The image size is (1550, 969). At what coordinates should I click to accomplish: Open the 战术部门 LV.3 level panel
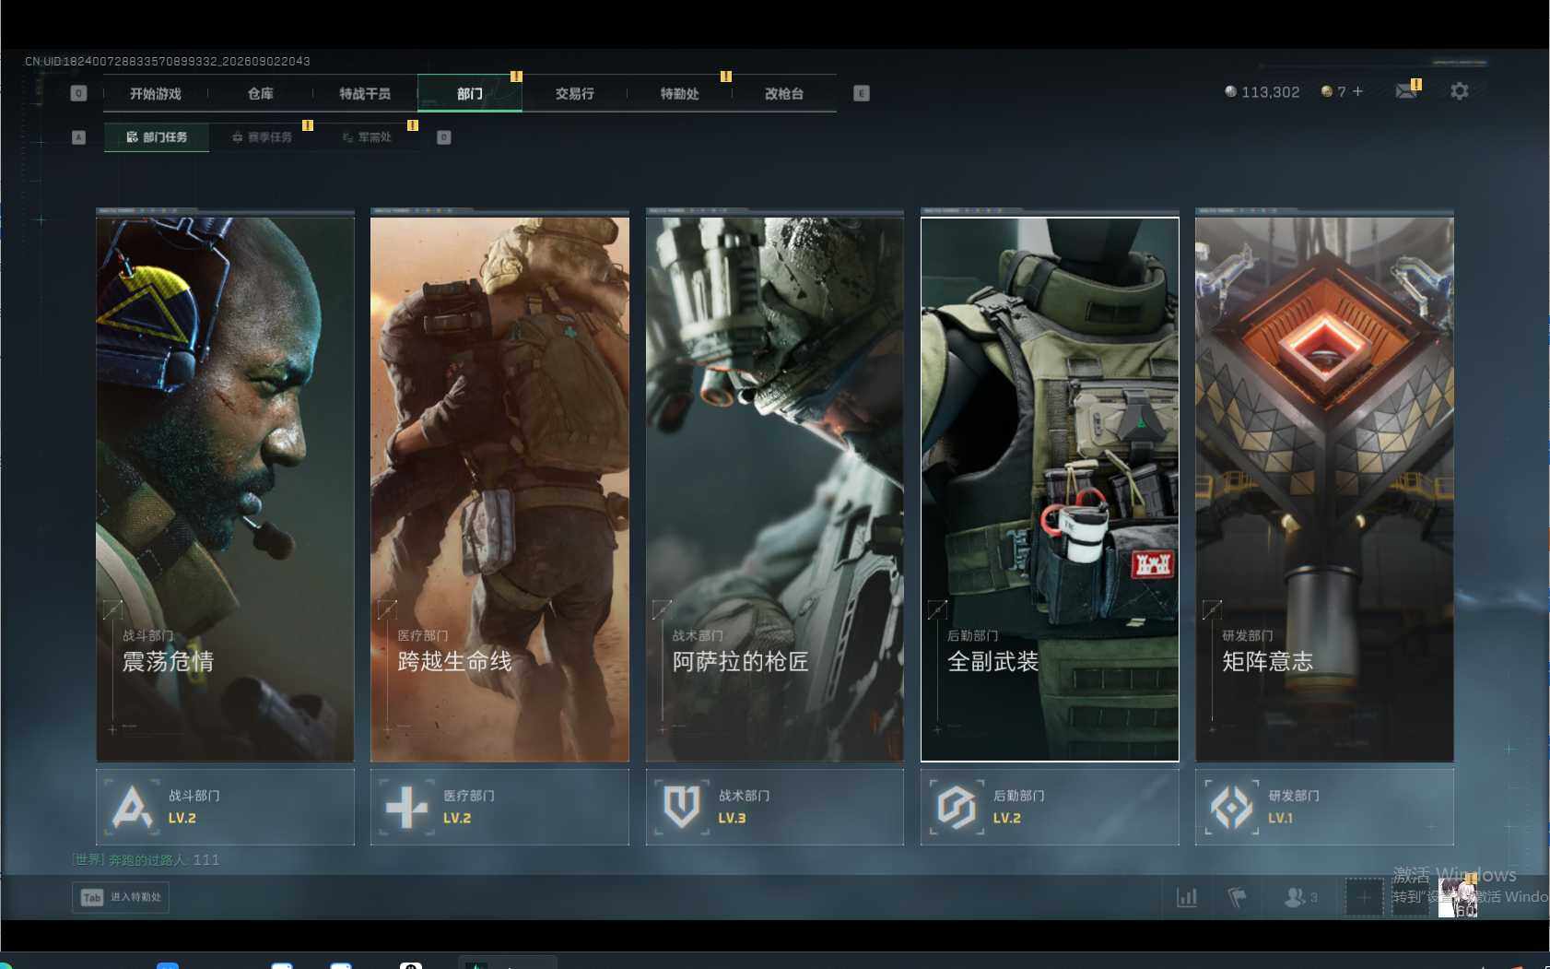(775, 807)
